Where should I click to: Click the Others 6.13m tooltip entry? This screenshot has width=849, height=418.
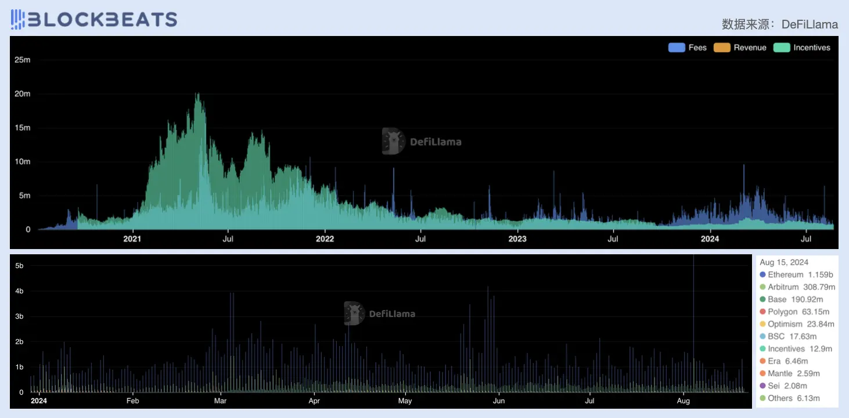tap(793, 398)
